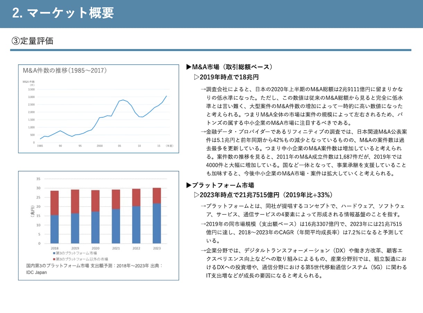Screen dimensions: 423x313
Task: Select the subtitle ③定量評価
Action: click(x=32, y=41)
